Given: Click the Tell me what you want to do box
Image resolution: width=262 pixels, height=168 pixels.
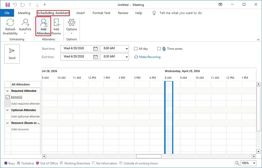Looking at the screenshot, I should (181, 13).
